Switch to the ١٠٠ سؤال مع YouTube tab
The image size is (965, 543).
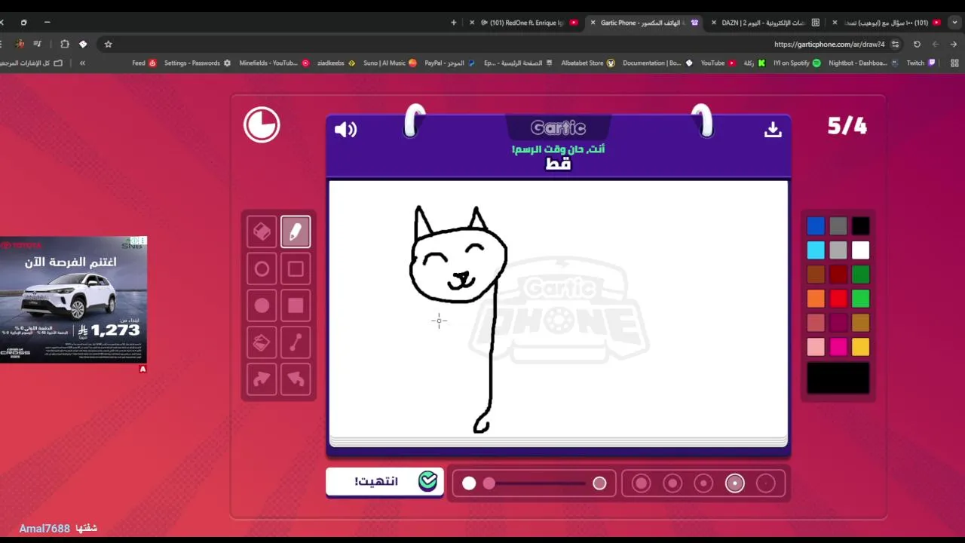pos(887,23)
